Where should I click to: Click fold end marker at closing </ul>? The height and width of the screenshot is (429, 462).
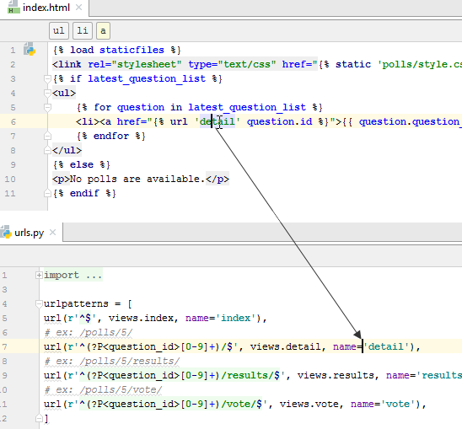[x=47, y=150]
